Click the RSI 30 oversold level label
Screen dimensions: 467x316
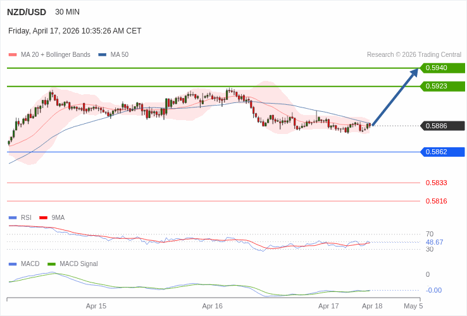pyautogui.click(x=430, y=250)
